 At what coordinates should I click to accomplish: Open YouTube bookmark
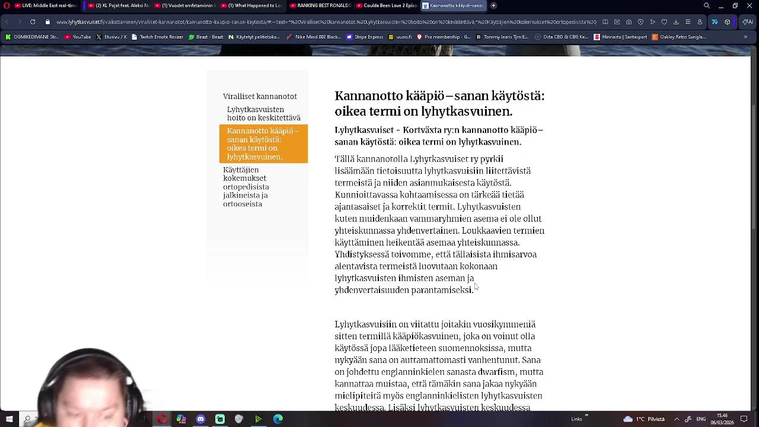(78, 37)
